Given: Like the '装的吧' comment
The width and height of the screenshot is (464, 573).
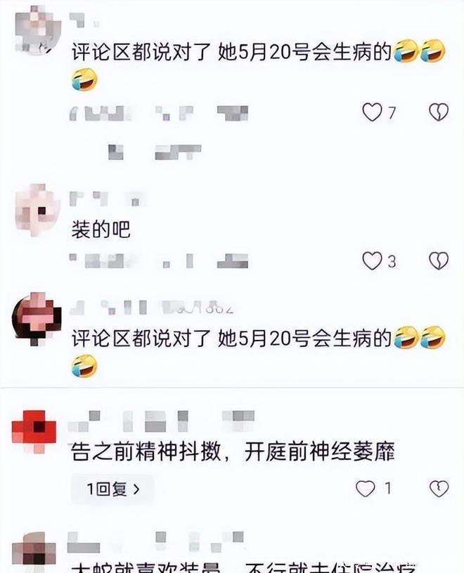Looking at the screenshot, I should point(372,261).
